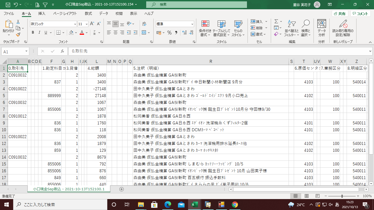Open the 挿入 ribbon tab

point(42,13)
